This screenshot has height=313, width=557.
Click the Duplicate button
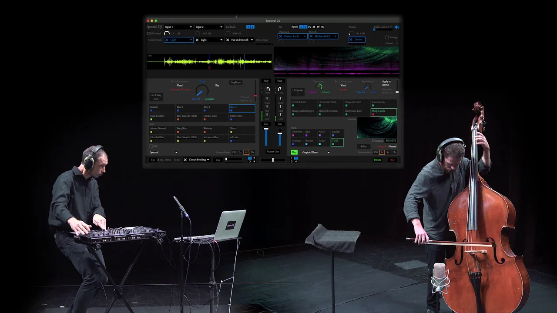pyautogui.click(x=235, y=83)
